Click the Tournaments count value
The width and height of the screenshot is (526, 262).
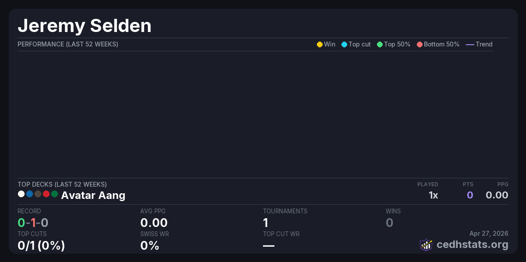(266, 223)
